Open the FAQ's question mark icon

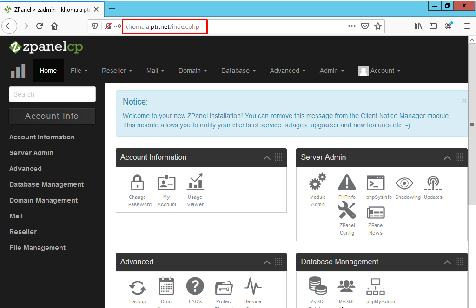(195, 286)
